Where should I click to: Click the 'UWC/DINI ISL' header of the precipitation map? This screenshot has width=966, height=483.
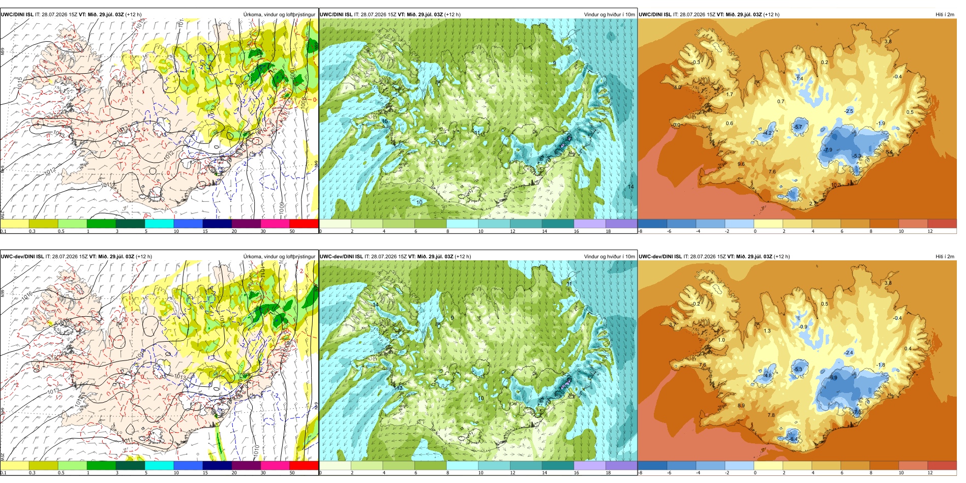[17, 14]
